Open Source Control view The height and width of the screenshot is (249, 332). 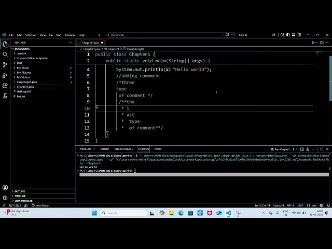(5, 65)
